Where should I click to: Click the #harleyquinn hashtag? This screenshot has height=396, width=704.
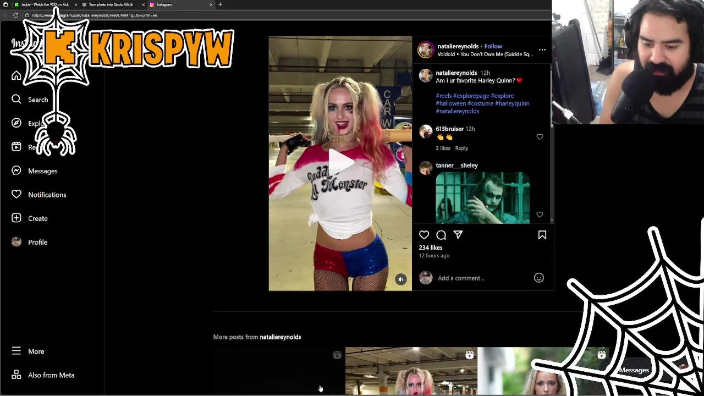[x=512, y=103]
